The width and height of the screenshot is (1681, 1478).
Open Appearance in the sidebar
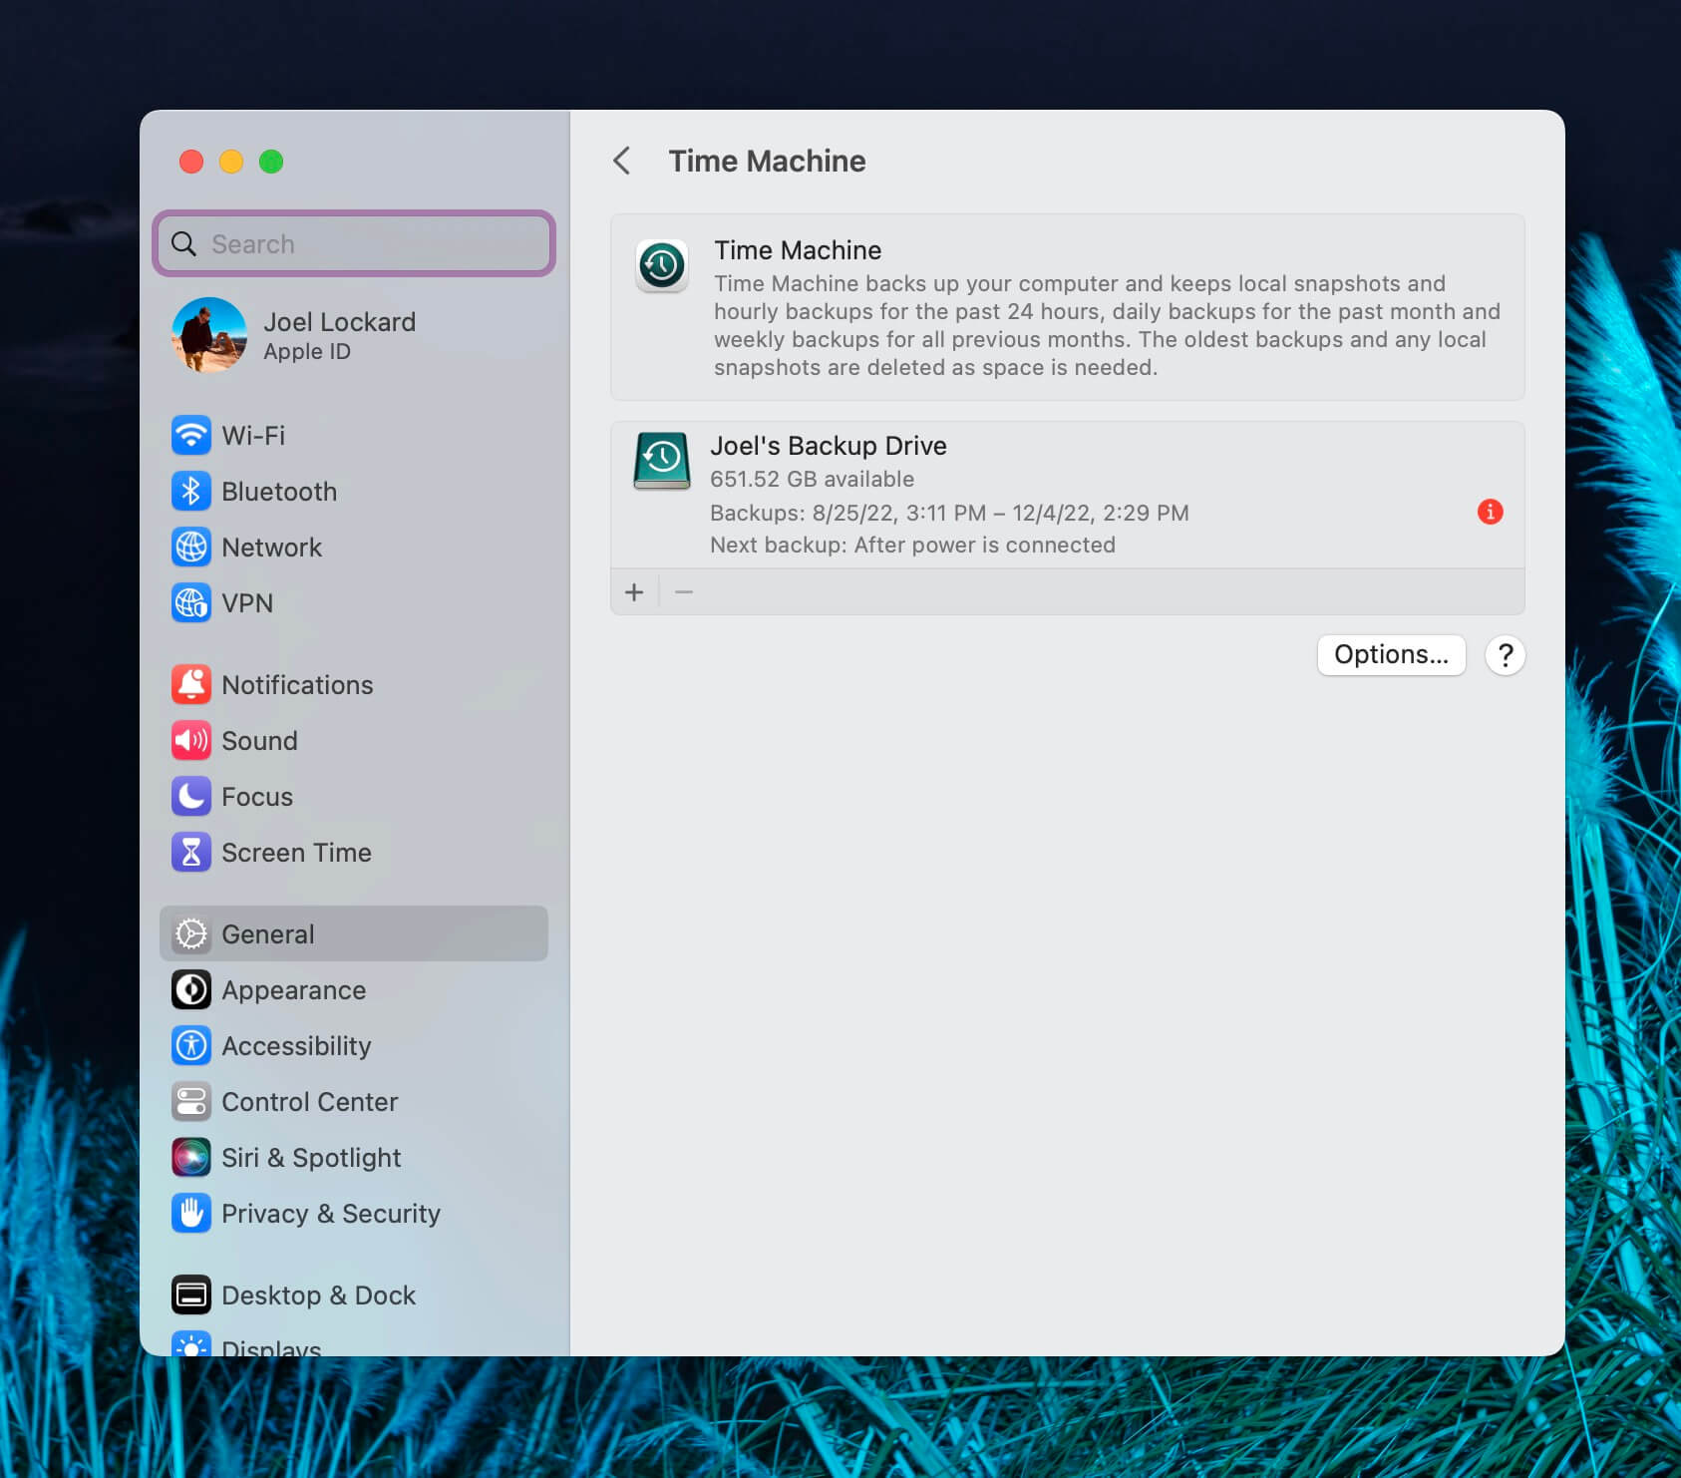click(293, 990)
